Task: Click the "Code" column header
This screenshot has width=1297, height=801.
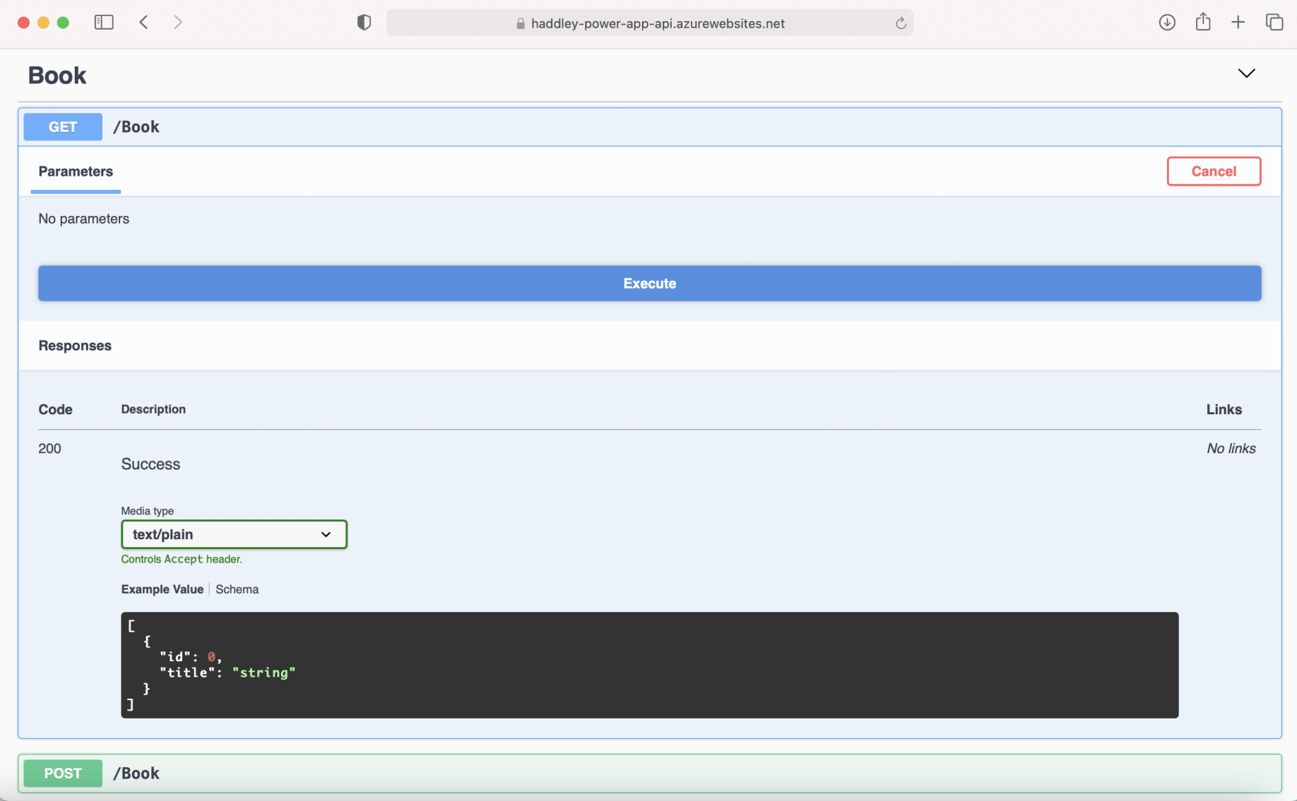Action: [x=55, y=409]
